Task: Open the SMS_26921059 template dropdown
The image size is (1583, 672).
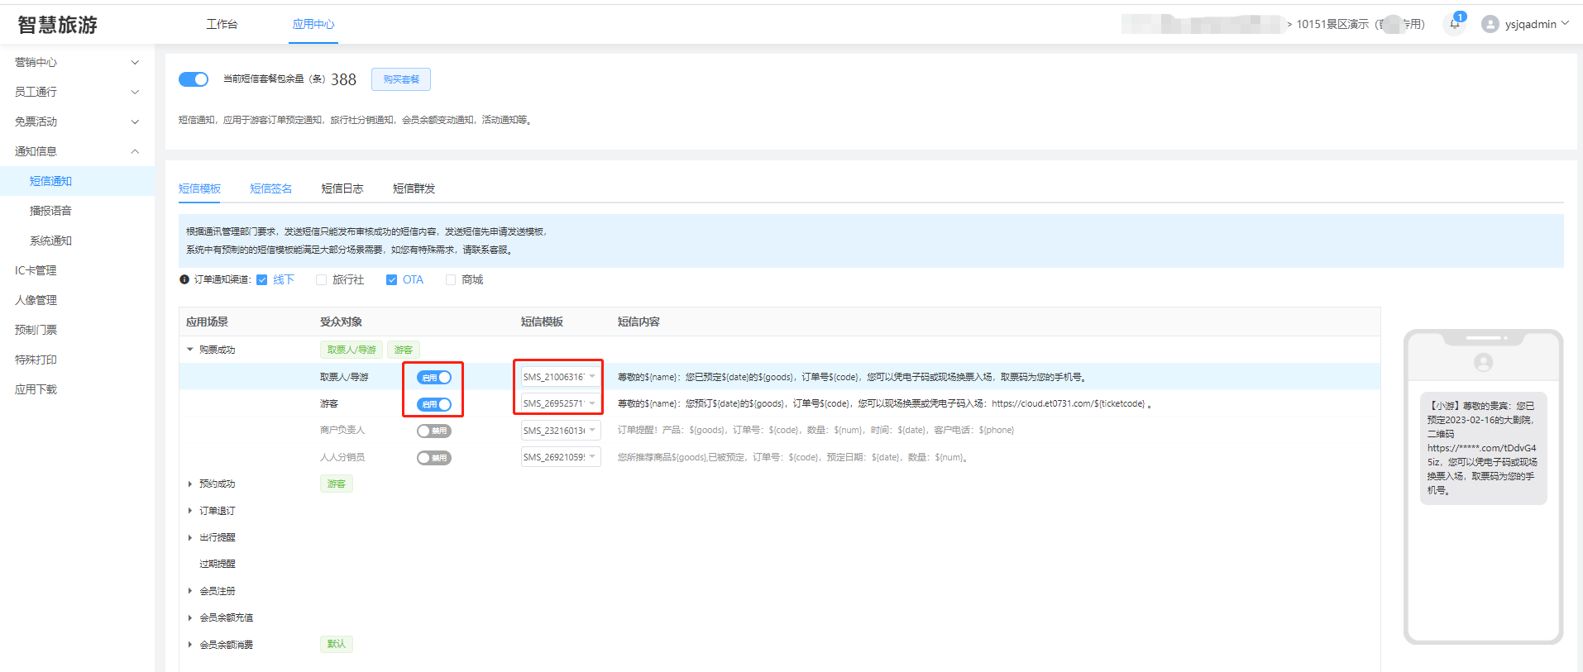Action: 560,457
